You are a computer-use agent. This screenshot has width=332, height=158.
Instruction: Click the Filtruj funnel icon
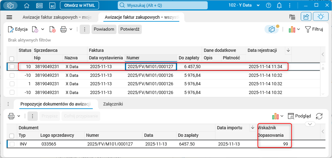[308, 29]
